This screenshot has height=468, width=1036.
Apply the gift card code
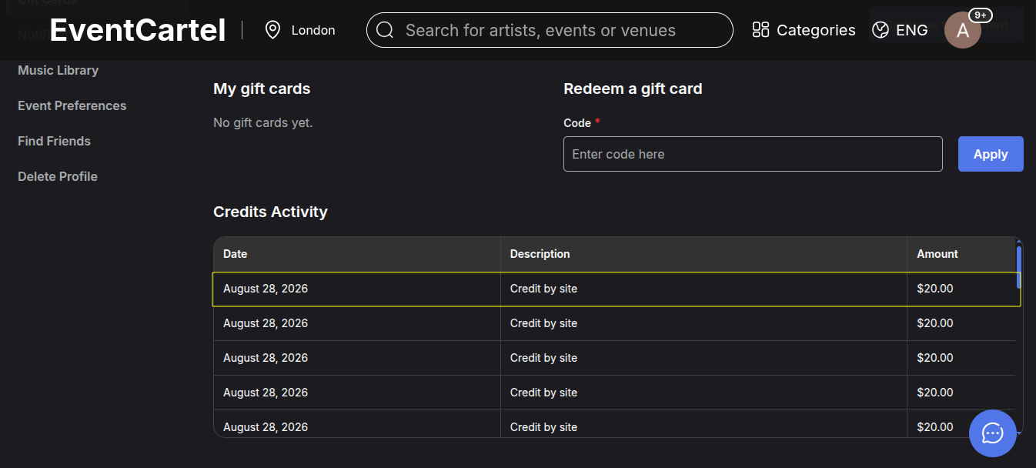(x=991, y=154)
